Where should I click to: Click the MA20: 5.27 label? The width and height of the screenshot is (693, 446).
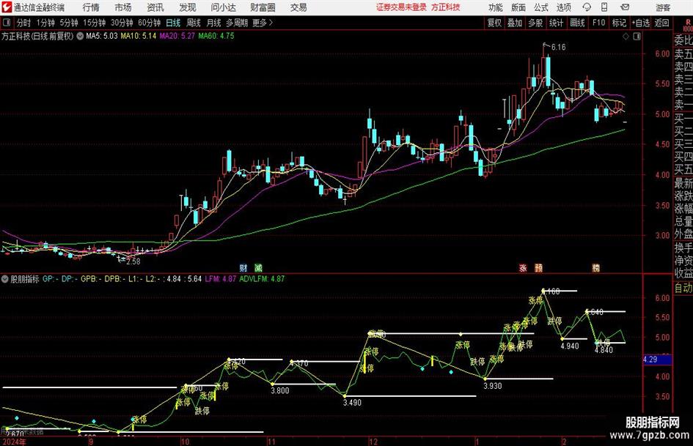tap(177, 36)
